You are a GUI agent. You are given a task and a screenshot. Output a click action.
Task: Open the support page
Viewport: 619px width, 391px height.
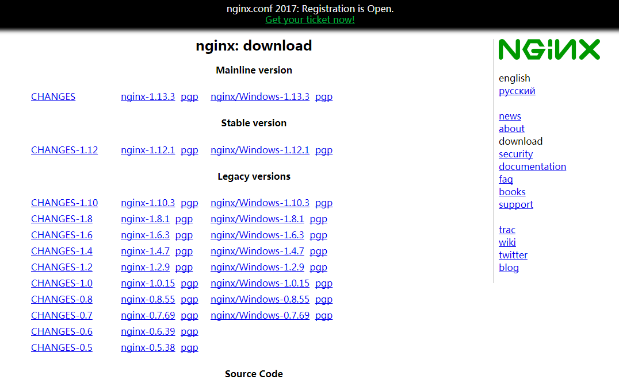515,205
